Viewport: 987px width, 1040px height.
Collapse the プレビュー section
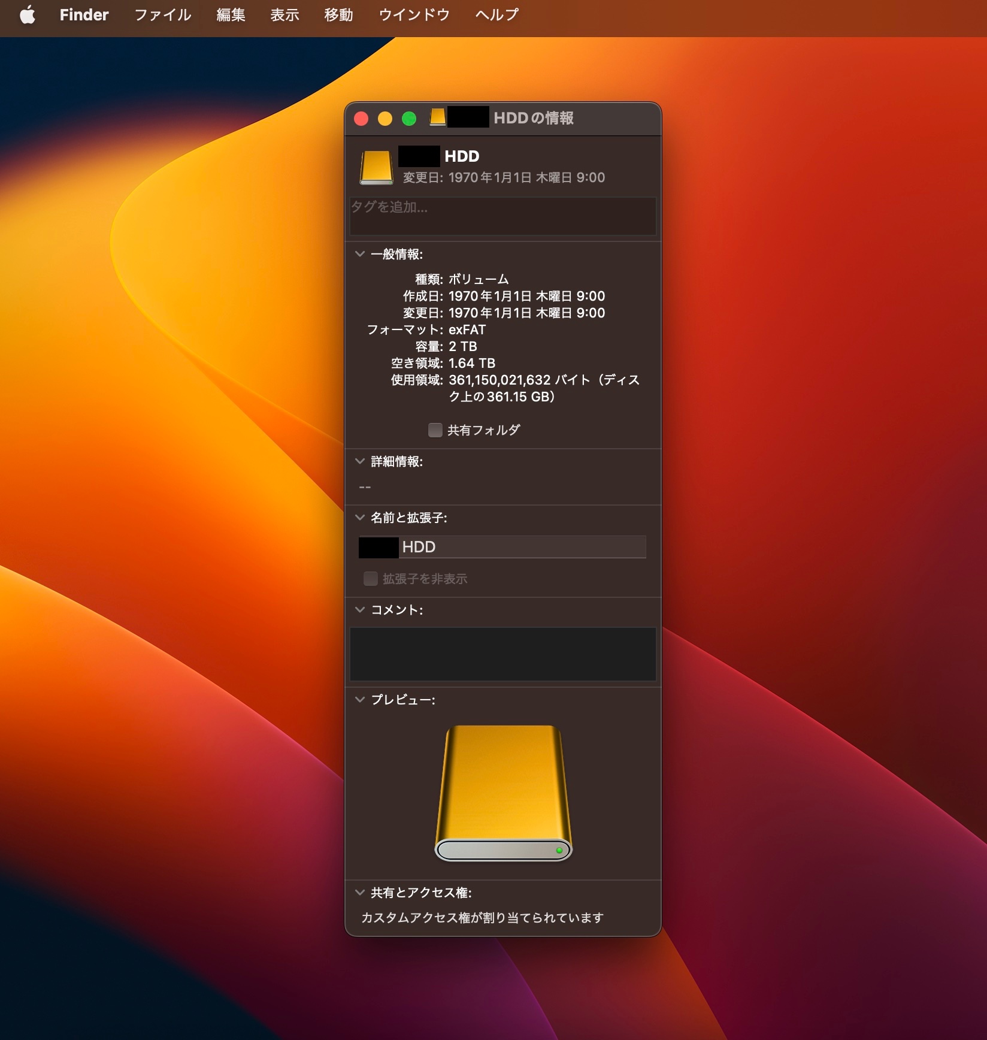pyautogui.click(x=360, y=700)
